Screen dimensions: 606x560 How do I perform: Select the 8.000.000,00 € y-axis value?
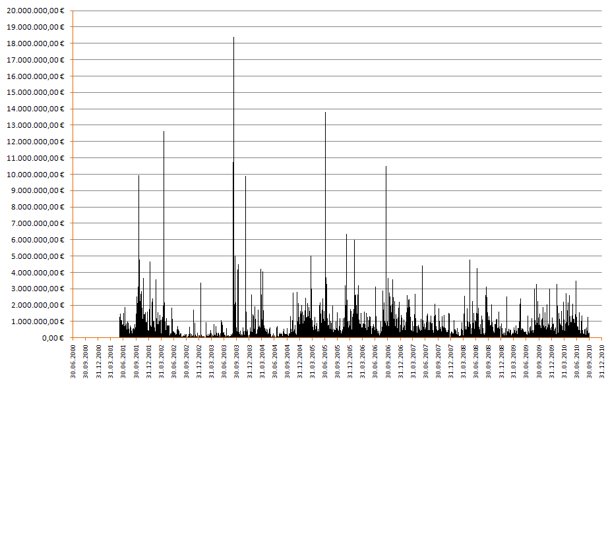click(x=38, y=207)
